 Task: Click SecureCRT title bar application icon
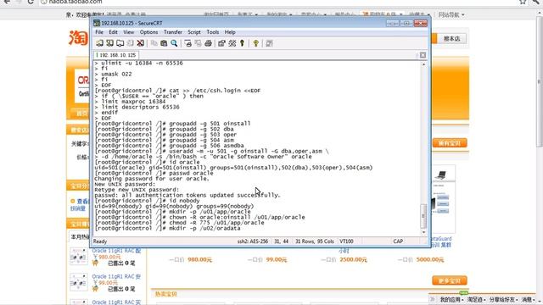coord(97,23)
